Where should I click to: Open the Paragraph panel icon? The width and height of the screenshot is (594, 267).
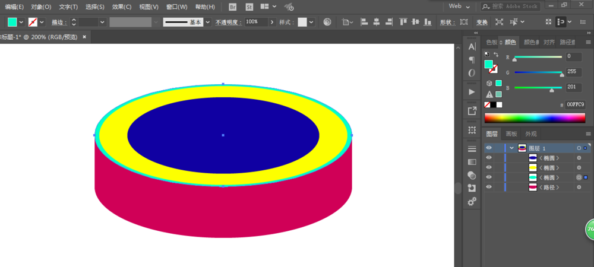click(x=472, y=60)
